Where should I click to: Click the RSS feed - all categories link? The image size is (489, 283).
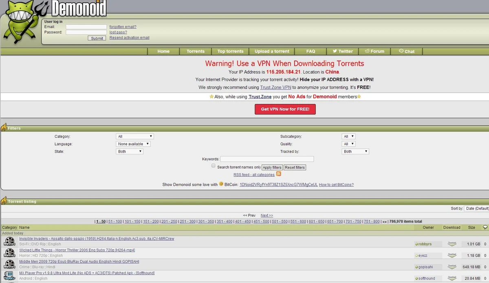click(x=254, y=175)
